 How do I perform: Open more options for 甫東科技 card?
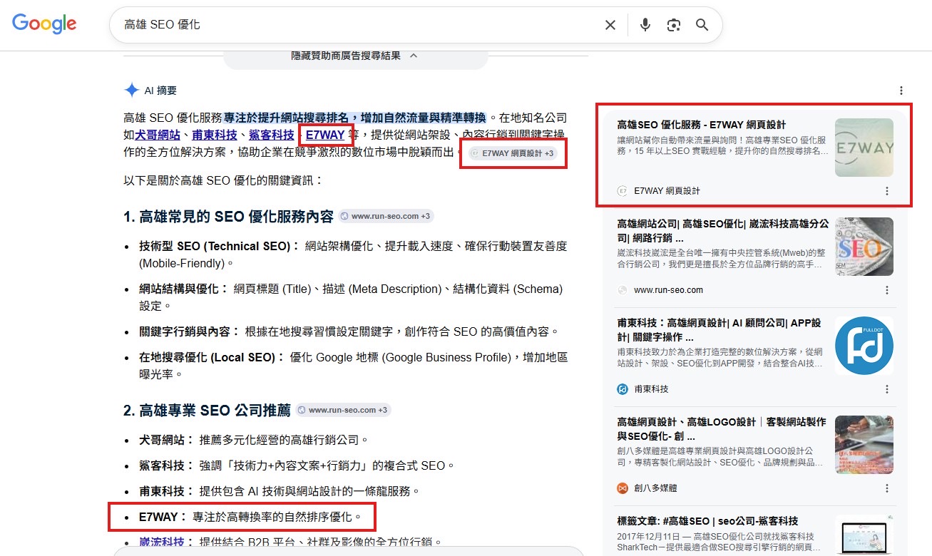tap(887, 389)
